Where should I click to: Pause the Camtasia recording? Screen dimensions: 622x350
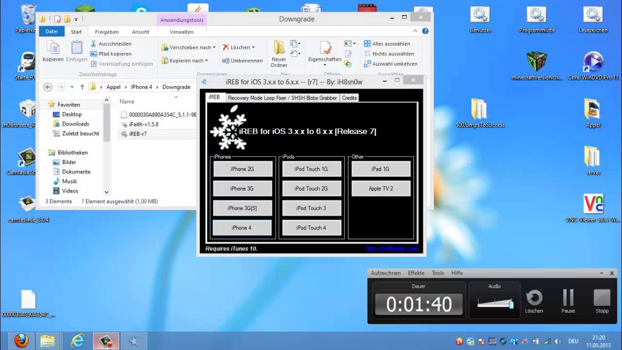[x=568, y=297]
